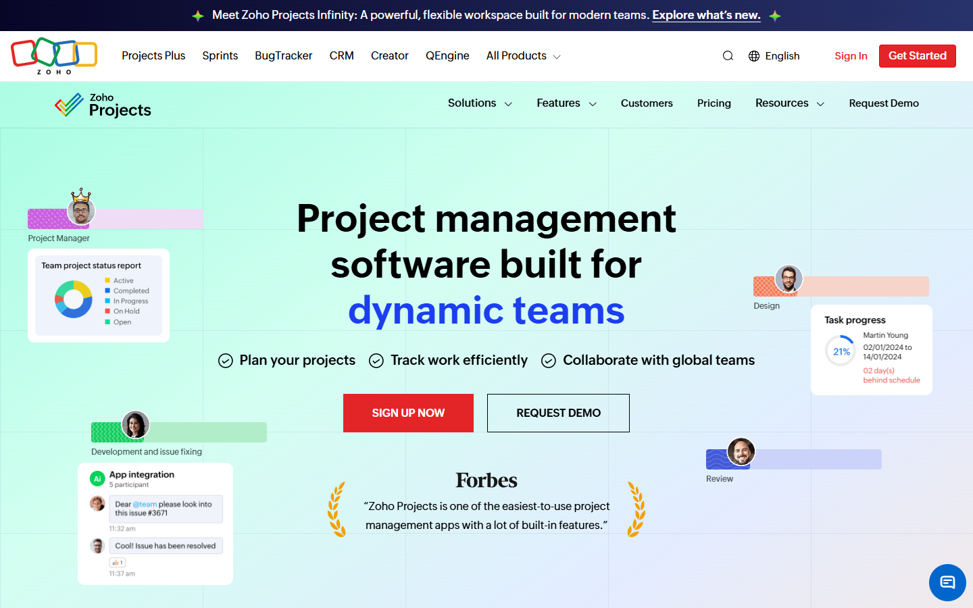Click the Martin Young name

click(885, 335)
